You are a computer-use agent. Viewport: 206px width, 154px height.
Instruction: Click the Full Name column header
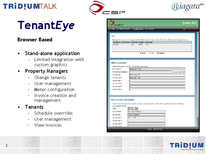pyautogui.click(x=126, y=42)
